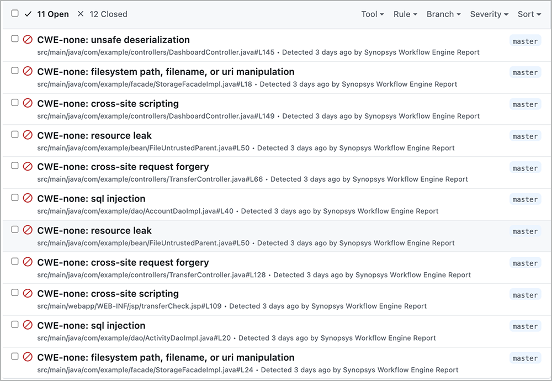Check the box for the unsafe deserialization alert
552x381 pixels.
[x=15, y=39]
